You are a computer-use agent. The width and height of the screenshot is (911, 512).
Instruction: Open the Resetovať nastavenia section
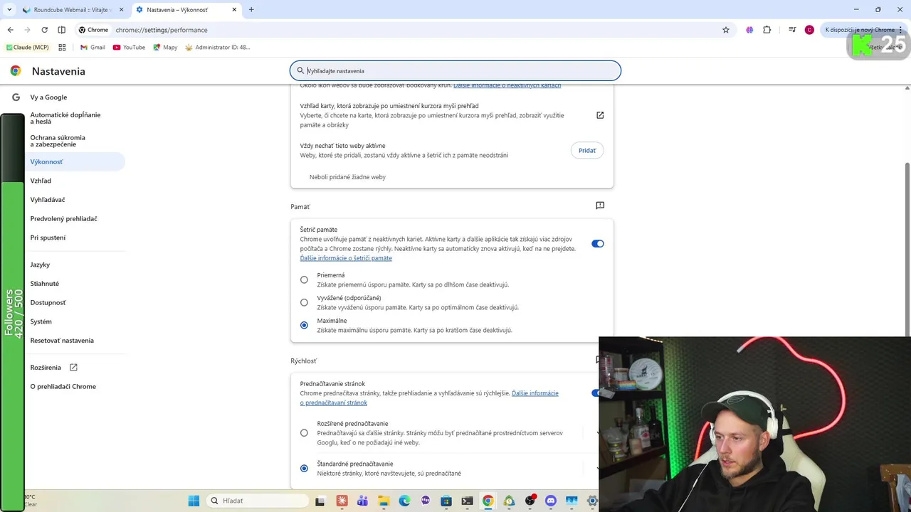click(62, 341)
